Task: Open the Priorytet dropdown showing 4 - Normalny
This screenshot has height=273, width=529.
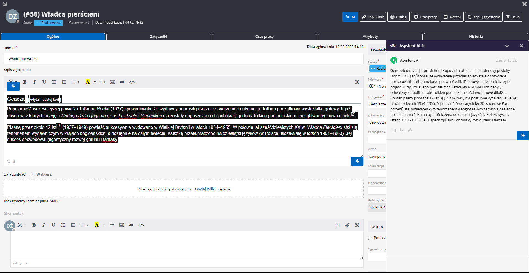Action: [377, 86]
